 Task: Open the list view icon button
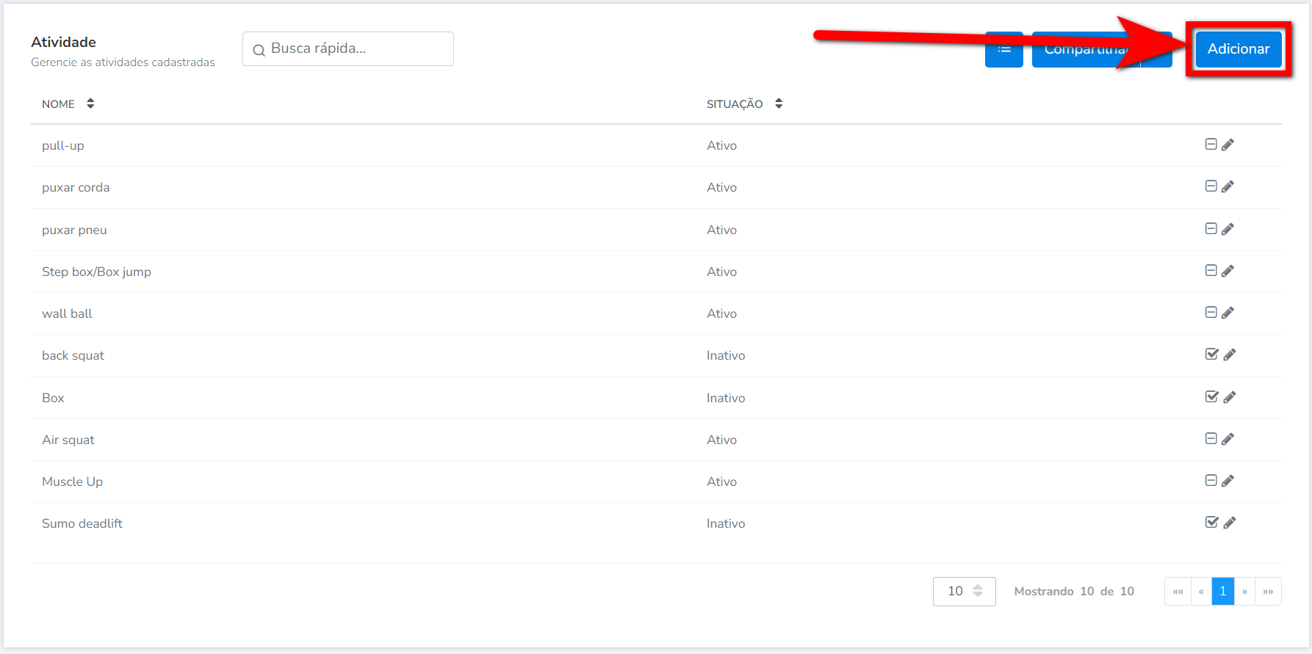(1003, 49)
